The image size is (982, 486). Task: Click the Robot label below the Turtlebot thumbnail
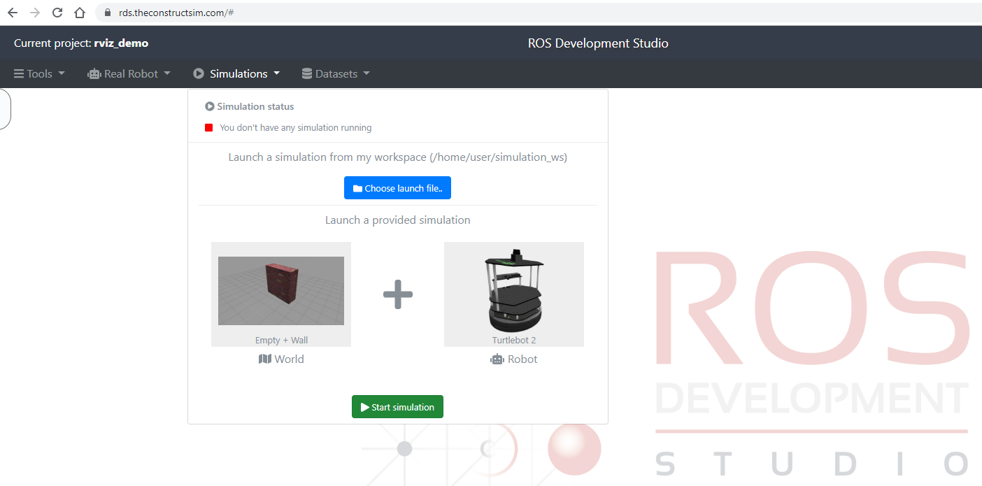click(514, 359)
